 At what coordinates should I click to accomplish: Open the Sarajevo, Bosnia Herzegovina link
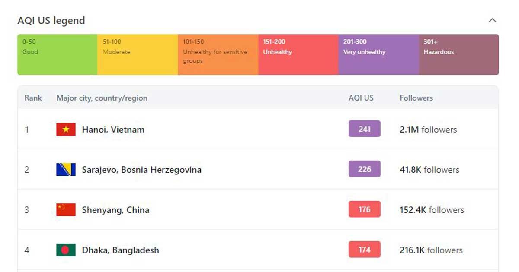[142, 170]
